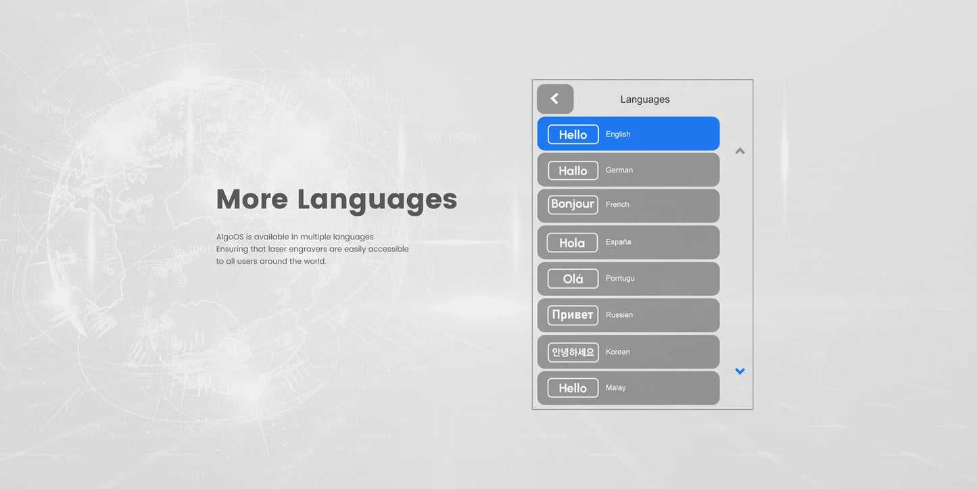Click the More Languages heading
The height and width of the screenshot is (489, 977).
[x=337, y=200]
